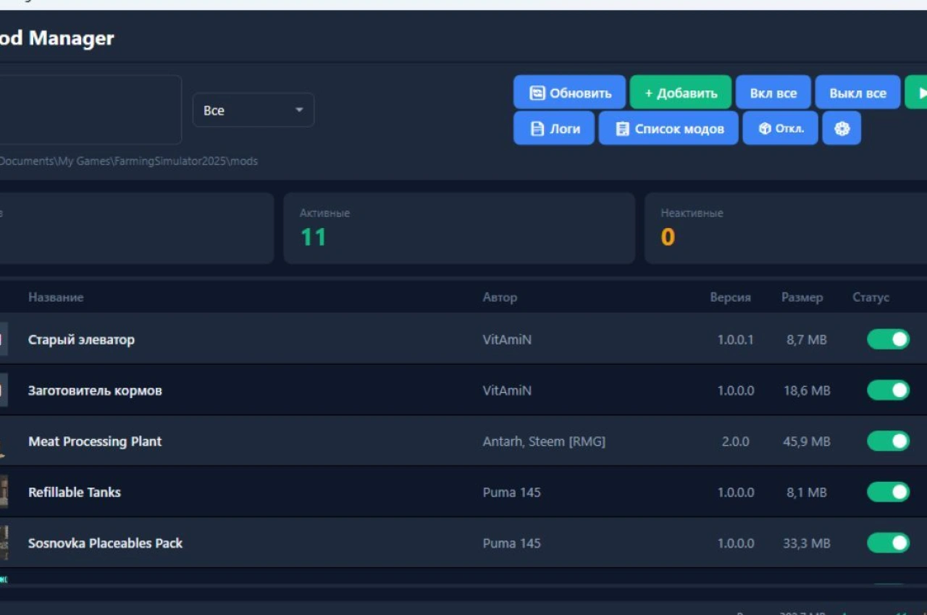Click the green play launch button
This screenshot has height=615, width=927.
click(917, 93)
